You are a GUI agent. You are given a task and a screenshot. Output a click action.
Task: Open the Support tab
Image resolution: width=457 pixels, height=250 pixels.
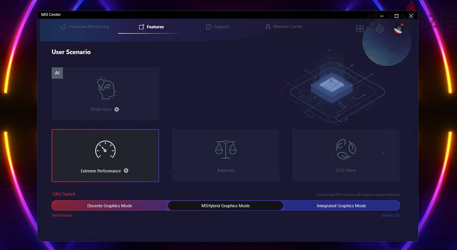tap(217, 26)
